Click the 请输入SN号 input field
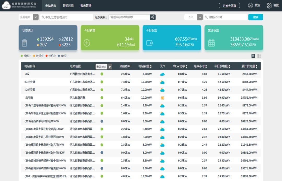Image resolution: width=282 pixels, height=181 pixels. coord(227,17)
